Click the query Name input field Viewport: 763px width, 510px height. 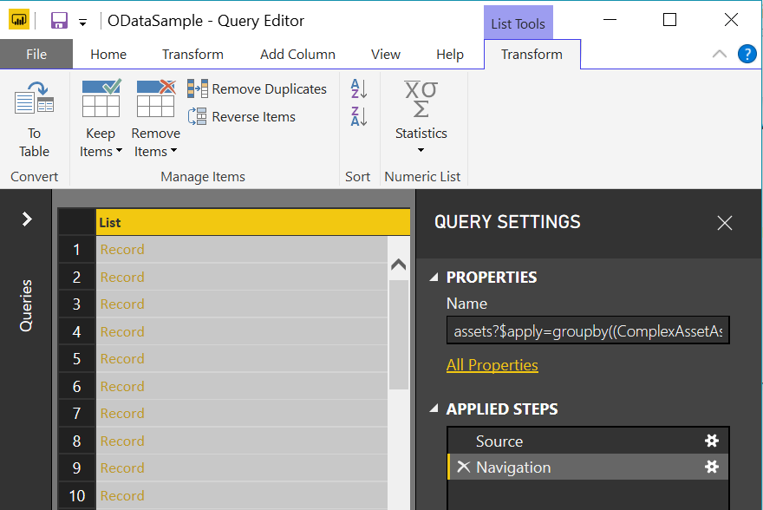tap(588, 330)
